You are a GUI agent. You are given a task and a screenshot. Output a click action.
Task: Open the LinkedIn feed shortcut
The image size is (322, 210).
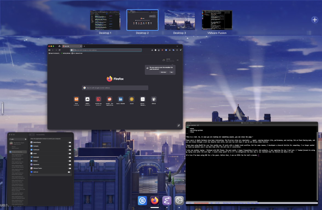tap(121, 99)
